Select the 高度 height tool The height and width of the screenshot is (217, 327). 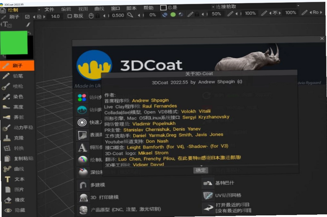tap(17, 107)
